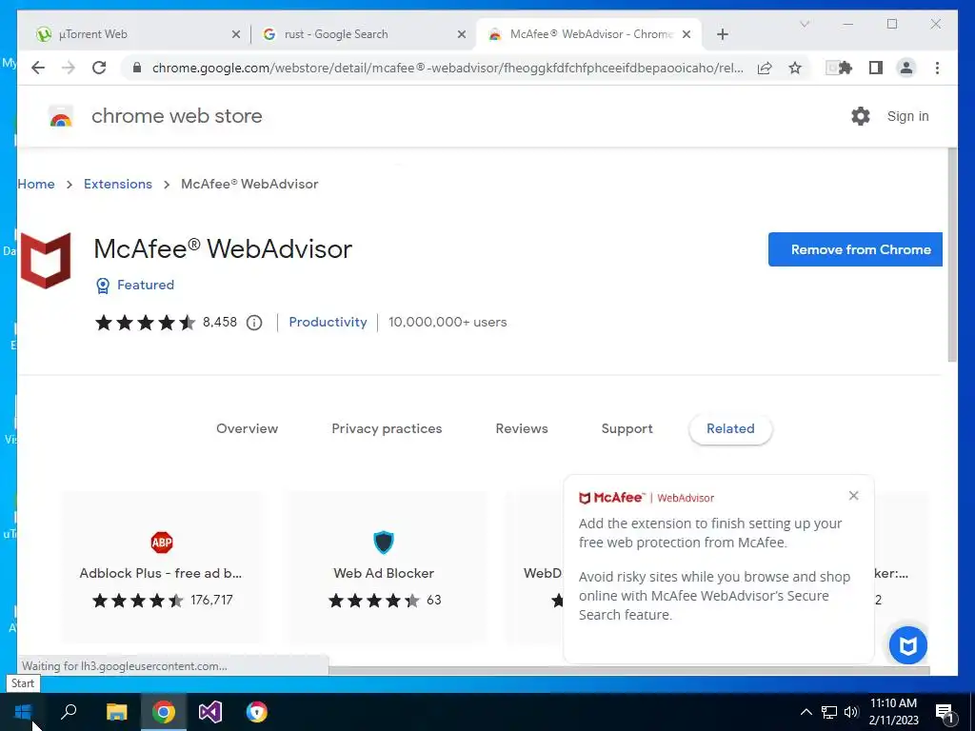Share this page via the share icon
This screenshot has width=975, height=731.
point(765,68)
